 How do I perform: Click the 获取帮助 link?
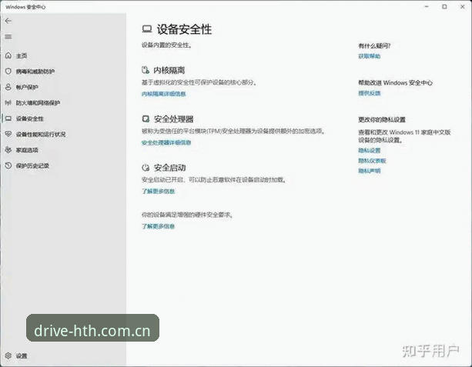369,56
